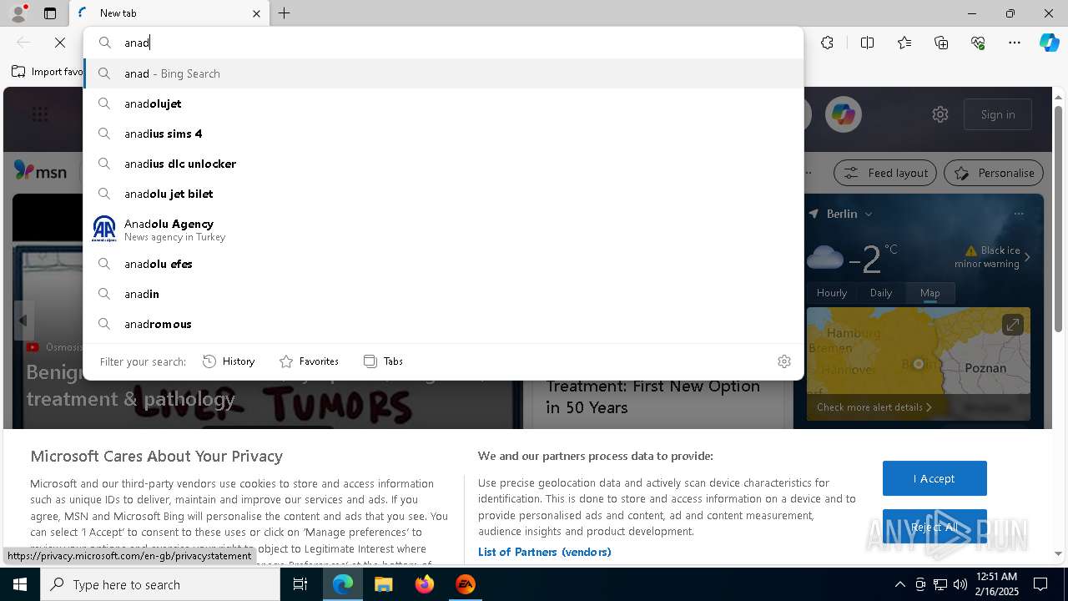Select the anadolujet suggestion
The image size is (1068, 601).
pyautogui.click(x=444, y=104)
